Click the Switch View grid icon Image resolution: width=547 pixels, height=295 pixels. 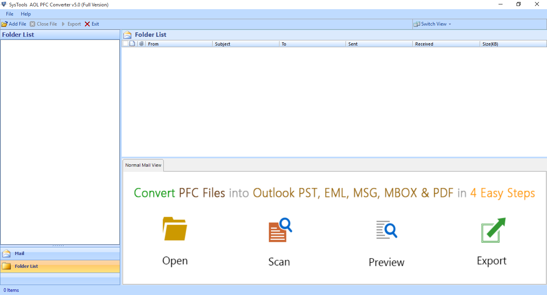(x=417, y=24)
